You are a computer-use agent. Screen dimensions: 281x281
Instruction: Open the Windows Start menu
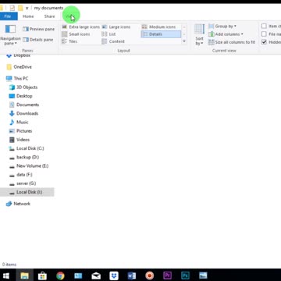coord(6,276)
